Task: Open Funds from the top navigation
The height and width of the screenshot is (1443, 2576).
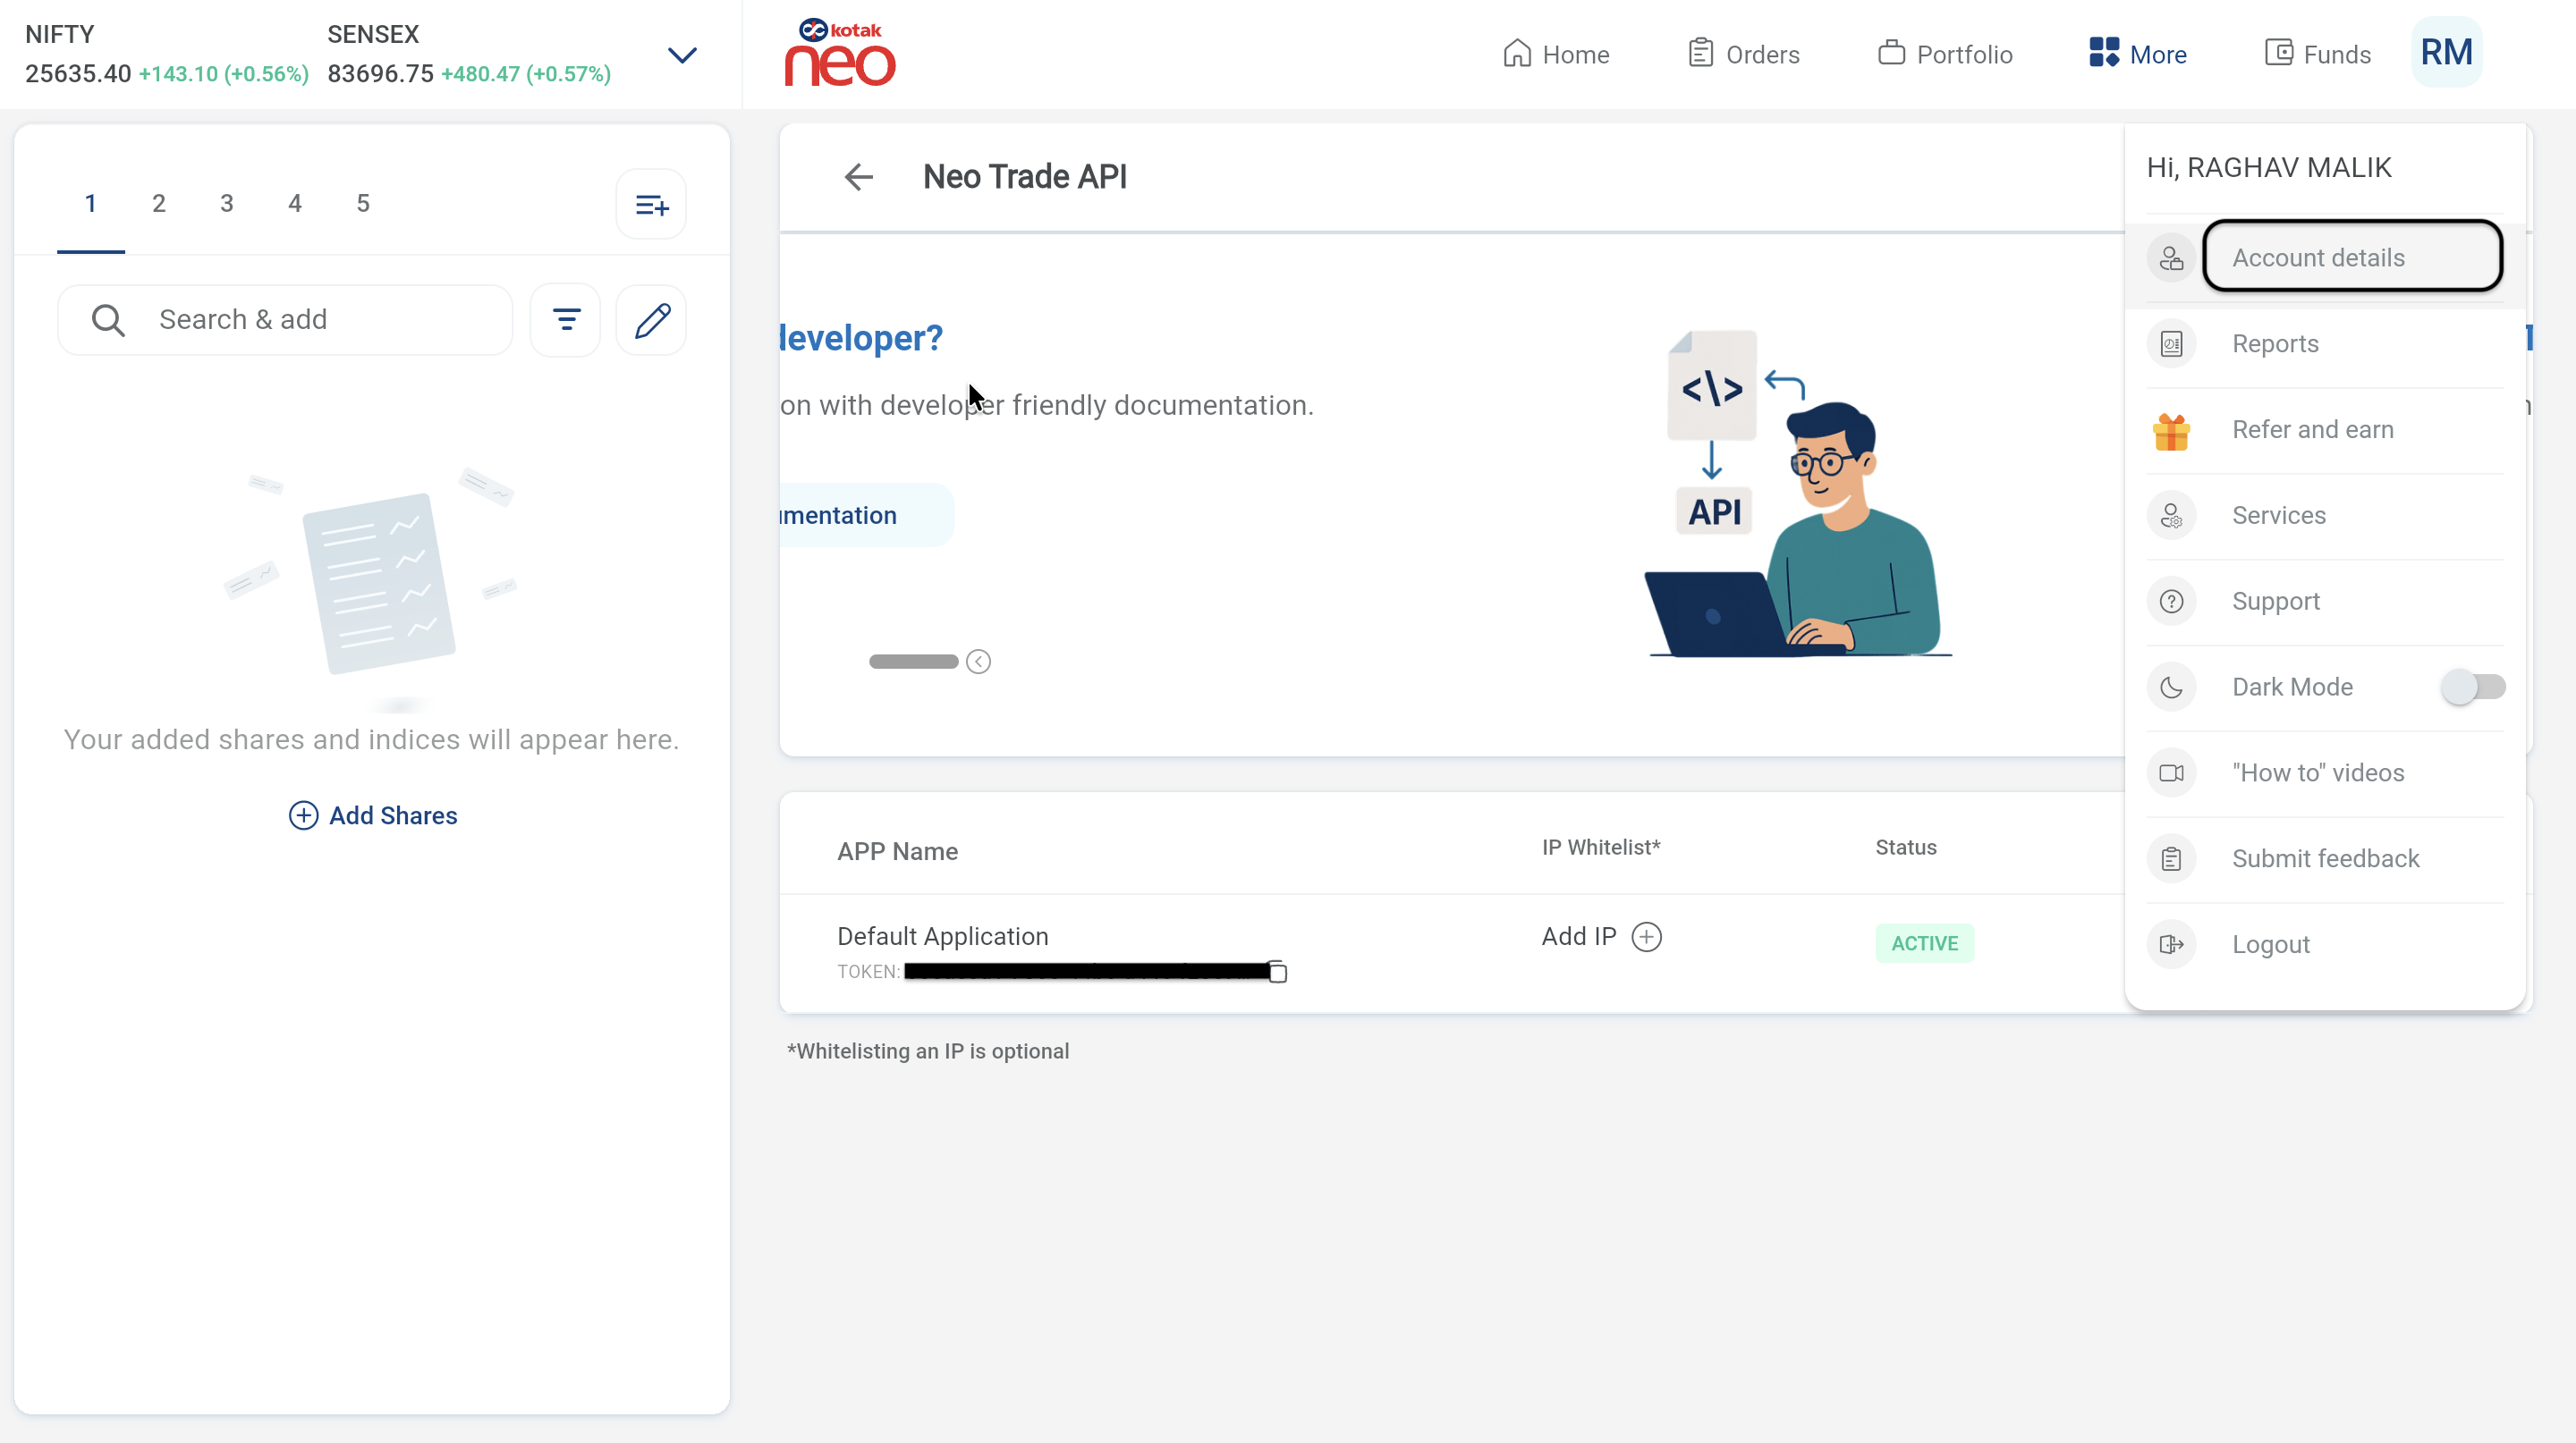Action: (x=2317, y=54)
